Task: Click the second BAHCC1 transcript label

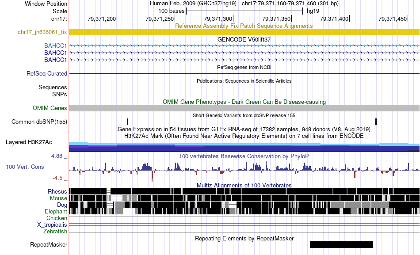Action: (55, 53)
